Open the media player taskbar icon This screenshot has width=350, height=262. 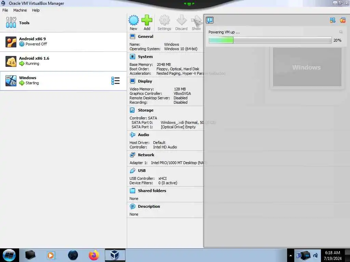tap(51, 255)
